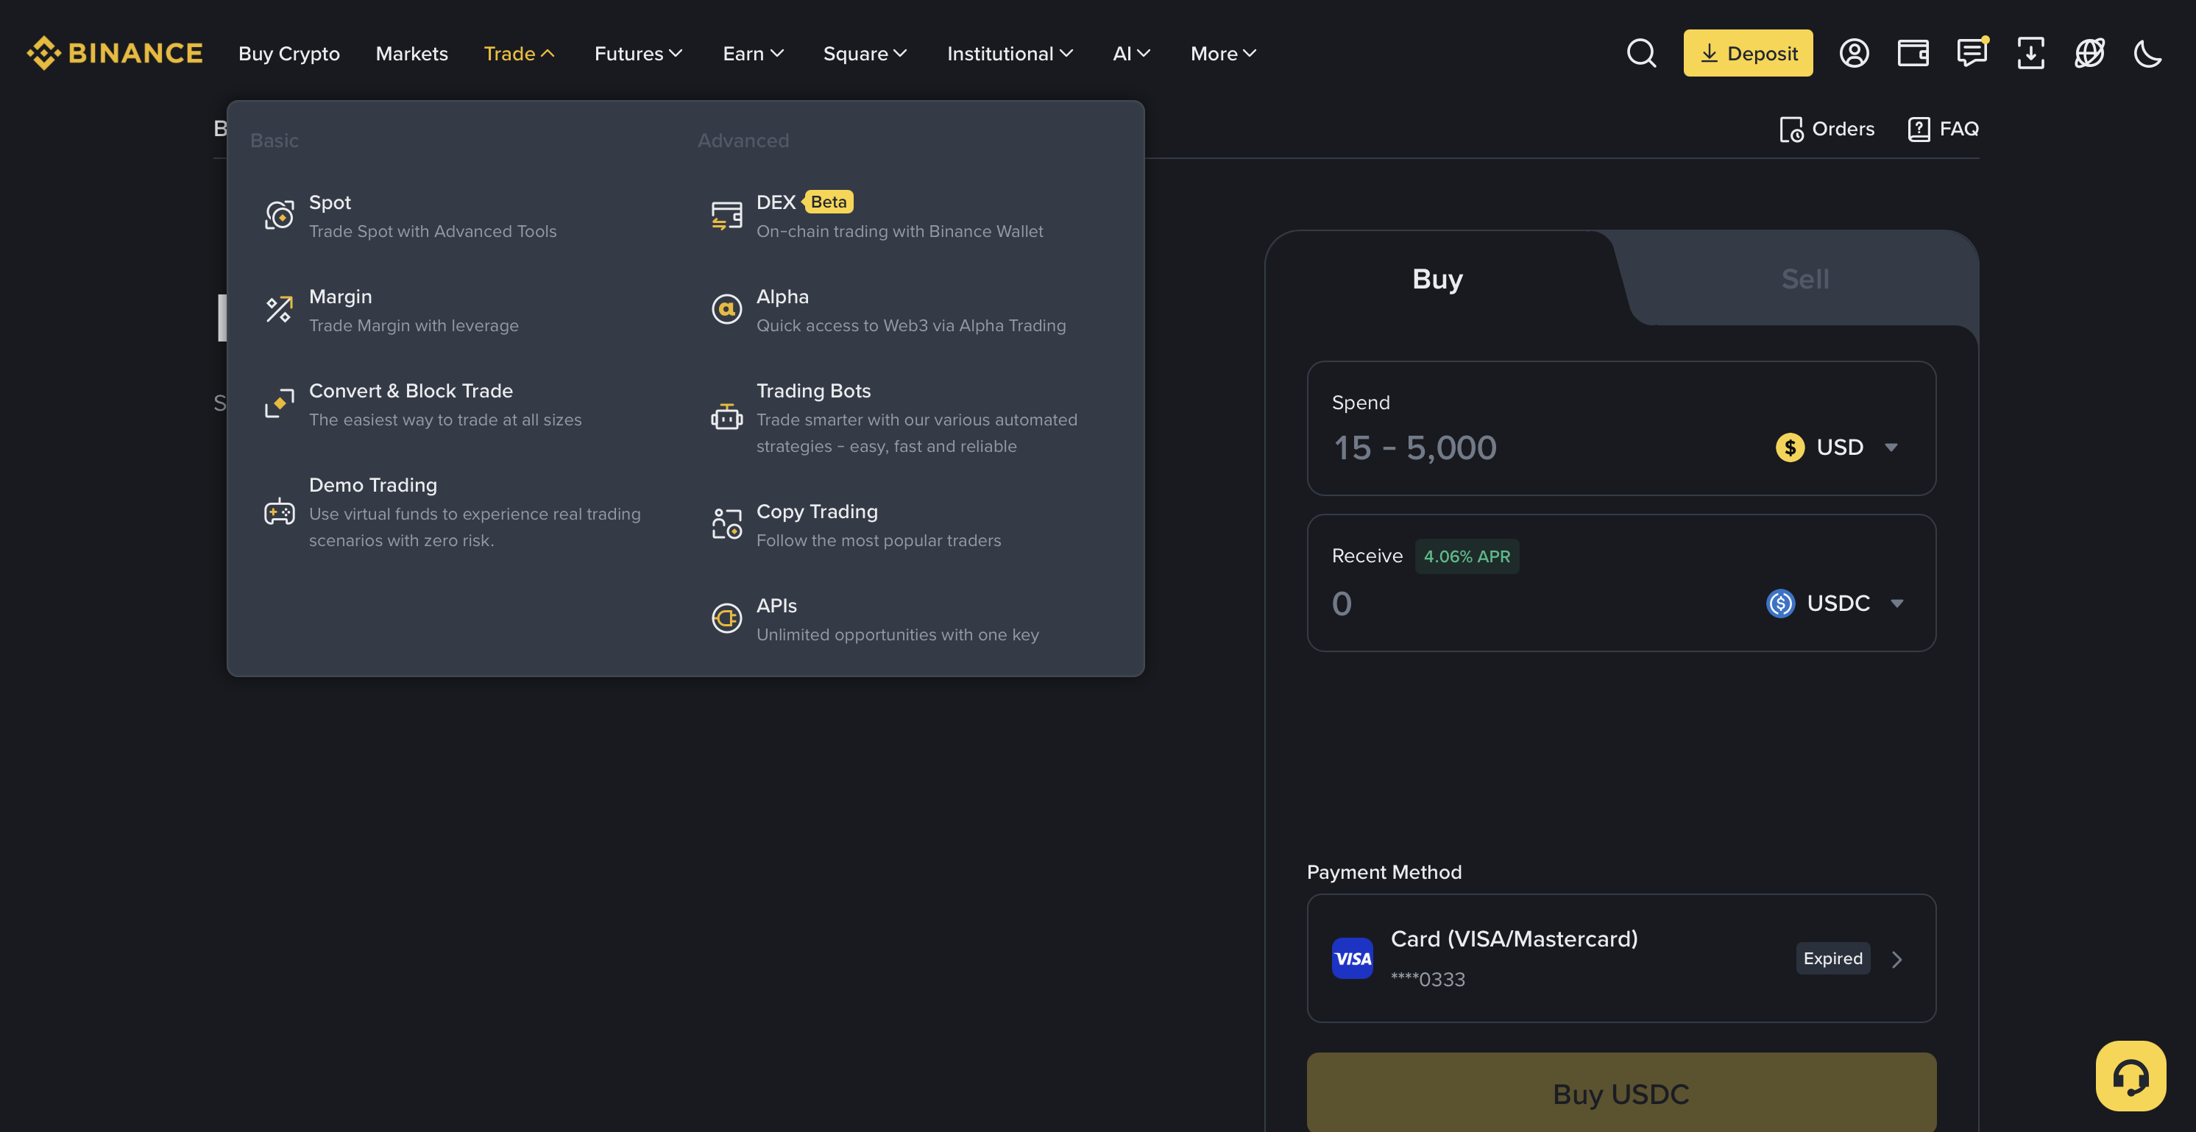This screenshot has height=1132, width=2196.
Task: Click the Binance logo
Action: coord(115,53)
